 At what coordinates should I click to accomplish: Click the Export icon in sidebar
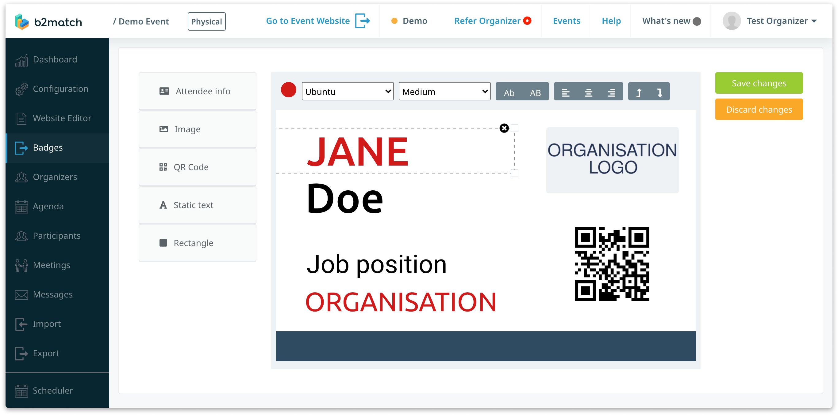point(21,354)
